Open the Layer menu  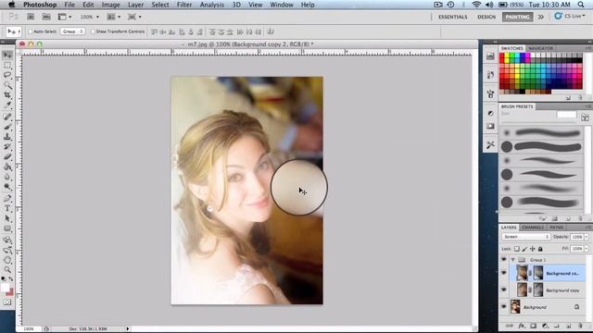point(135,5)
